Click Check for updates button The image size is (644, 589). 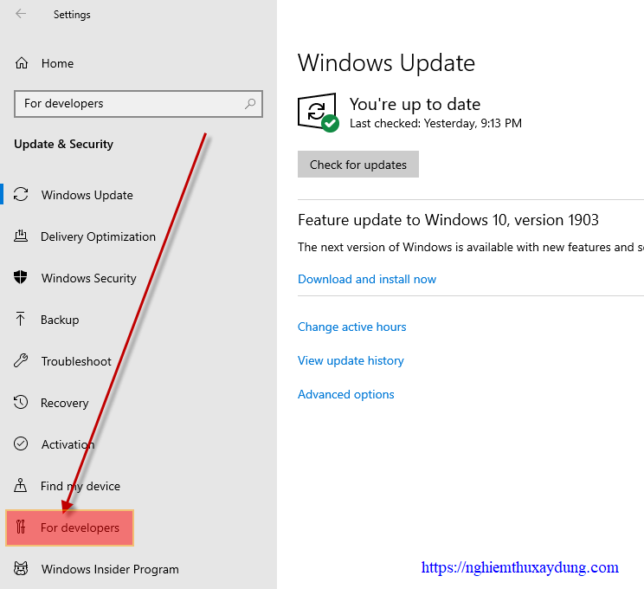(358, 165)
